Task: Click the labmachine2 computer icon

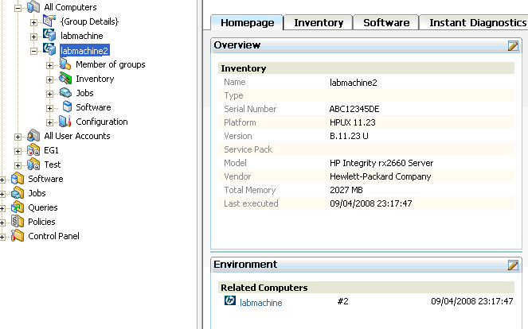Action: click(49, 50)
